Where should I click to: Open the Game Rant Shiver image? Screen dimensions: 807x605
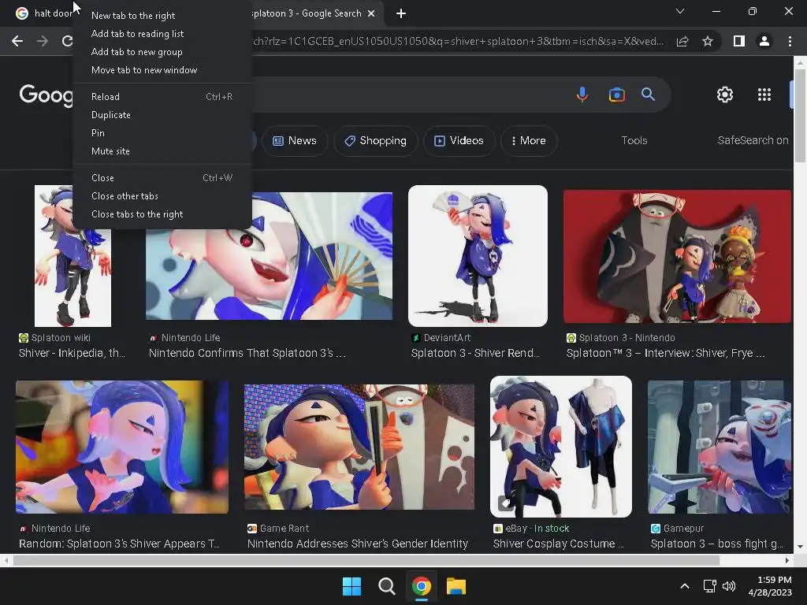[359, 447]
